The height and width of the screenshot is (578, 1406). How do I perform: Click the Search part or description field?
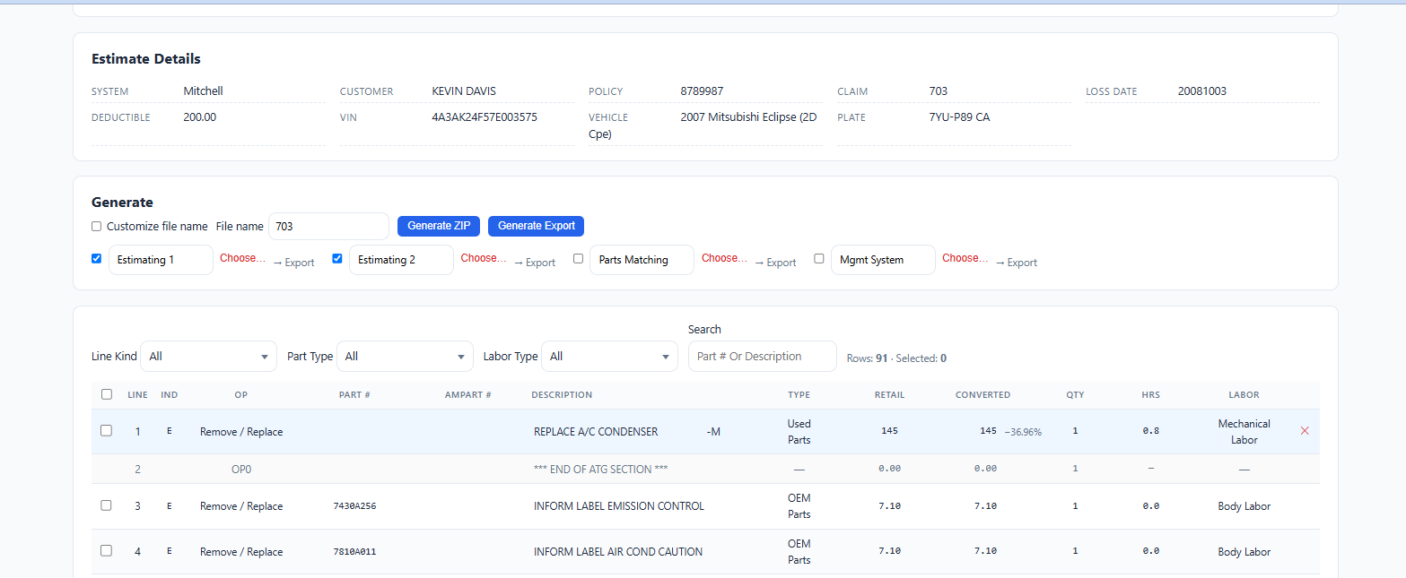pyautogui.click(x=762, y=356)
